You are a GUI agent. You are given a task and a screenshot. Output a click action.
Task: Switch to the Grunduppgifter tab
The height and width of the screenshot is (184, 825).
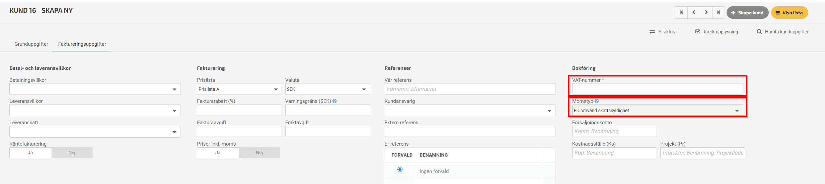click(31, 44)
